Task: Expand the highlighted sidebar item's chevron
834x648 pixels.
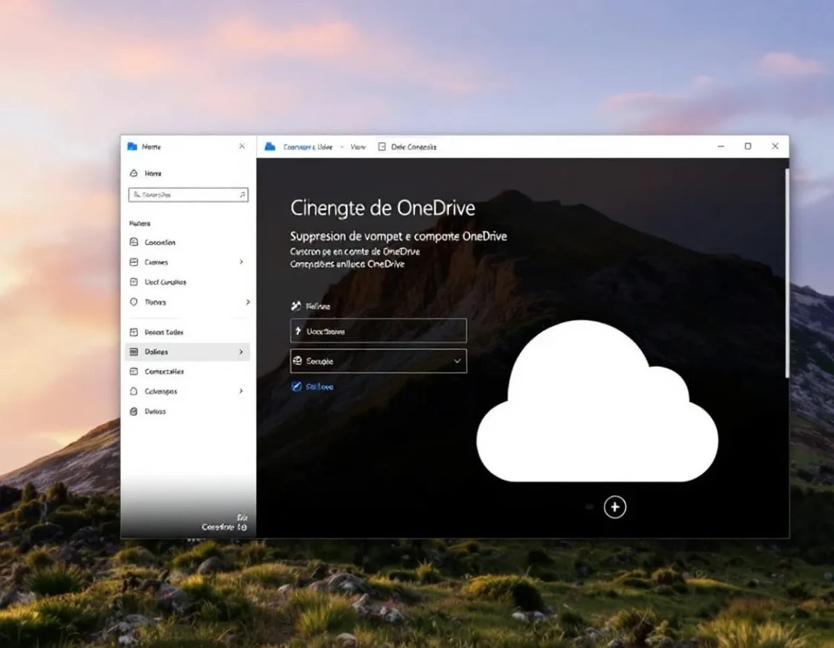Action: 241,352
